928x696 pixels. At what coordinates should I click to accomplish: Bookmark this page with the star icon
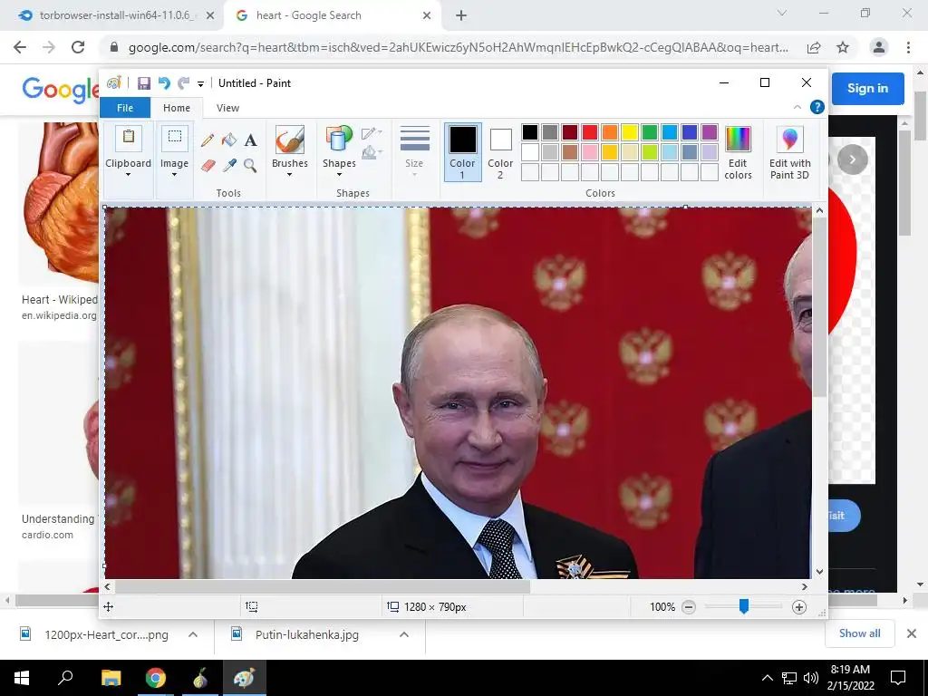[843, 47]
